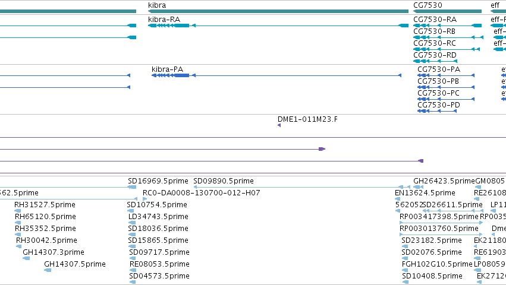Click EST GH14307.3prime
This screenshot has height=285, width=506.
(54, 252)
